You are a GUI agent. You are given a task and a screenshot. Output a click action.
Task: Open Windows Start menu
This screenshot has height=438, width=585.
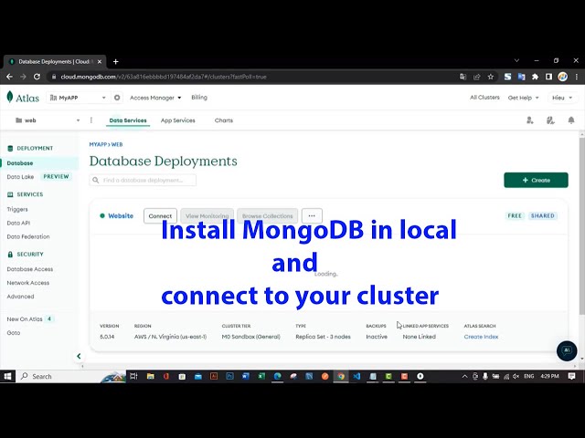click(7, 376)
